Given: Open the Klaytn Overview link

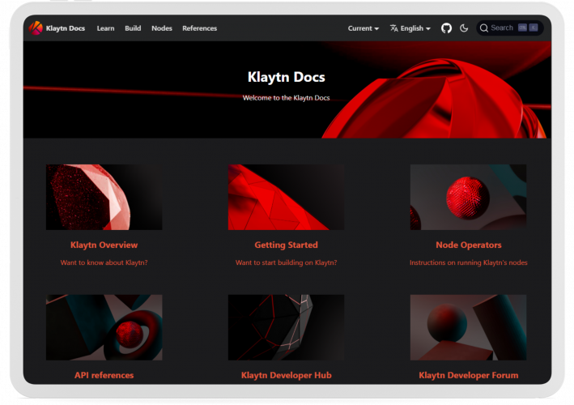Looking at the screenshot, I should (x=104, y=245).
